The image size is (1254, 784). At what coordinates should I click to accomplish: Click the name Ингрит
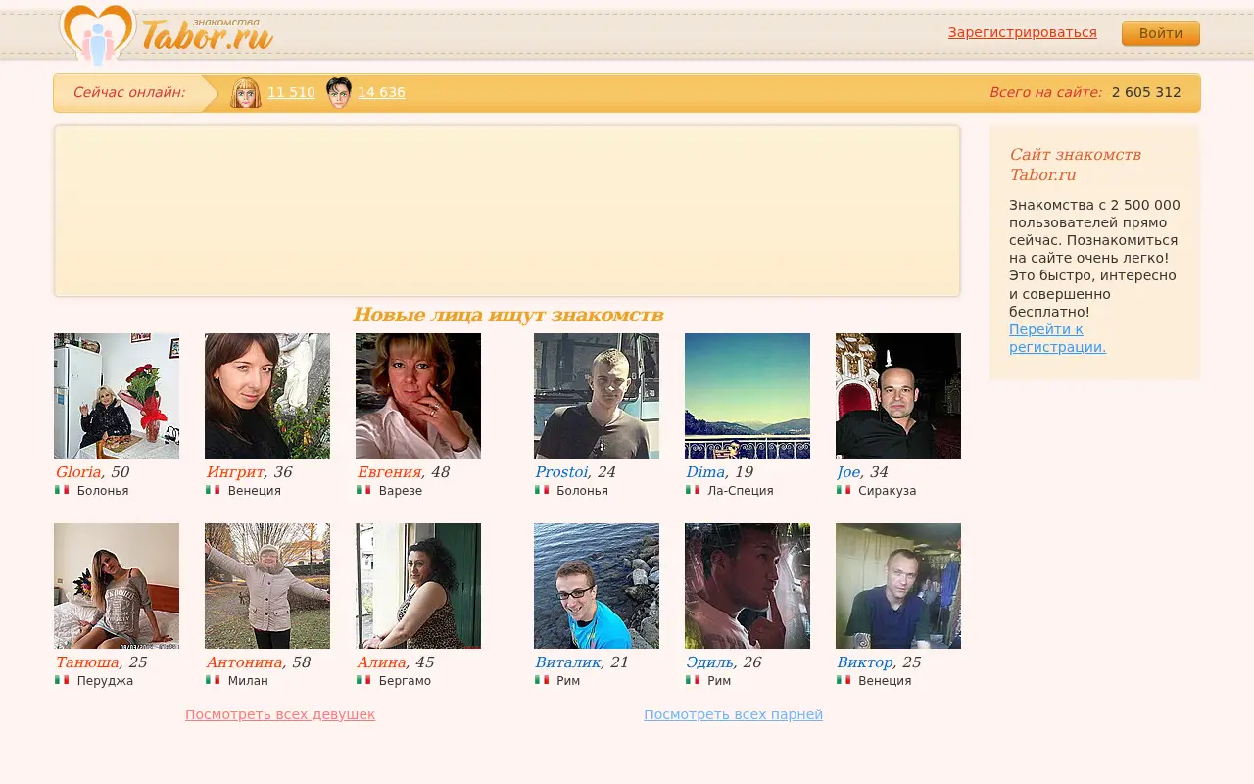(235, 472)
